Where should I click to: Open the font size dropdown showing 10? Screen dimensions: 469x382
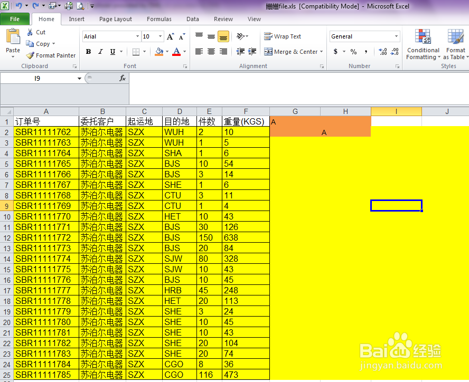click(161, 36)
